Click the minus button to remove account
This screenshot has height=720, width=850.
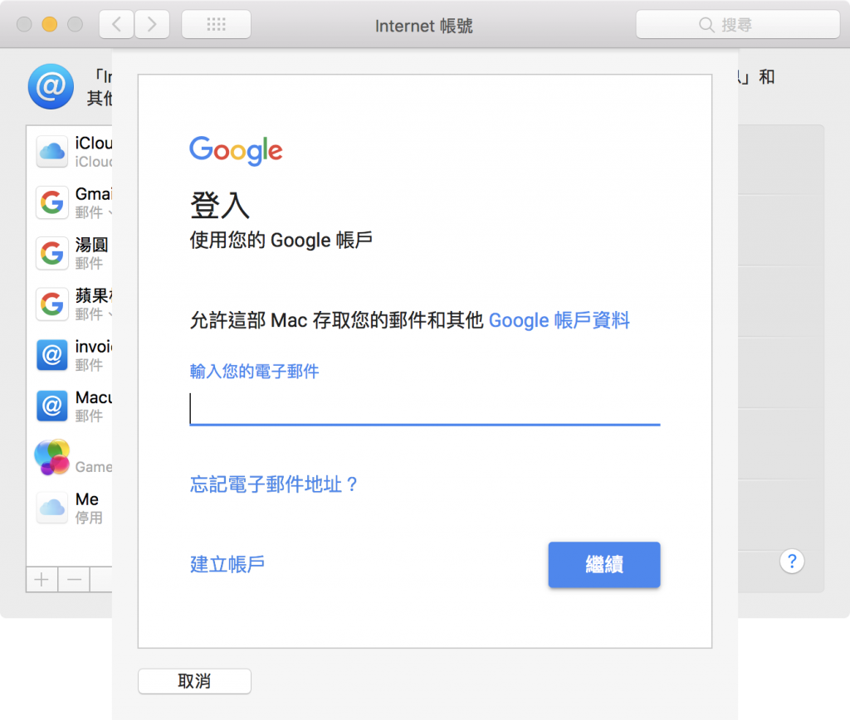tap(74, 580)
